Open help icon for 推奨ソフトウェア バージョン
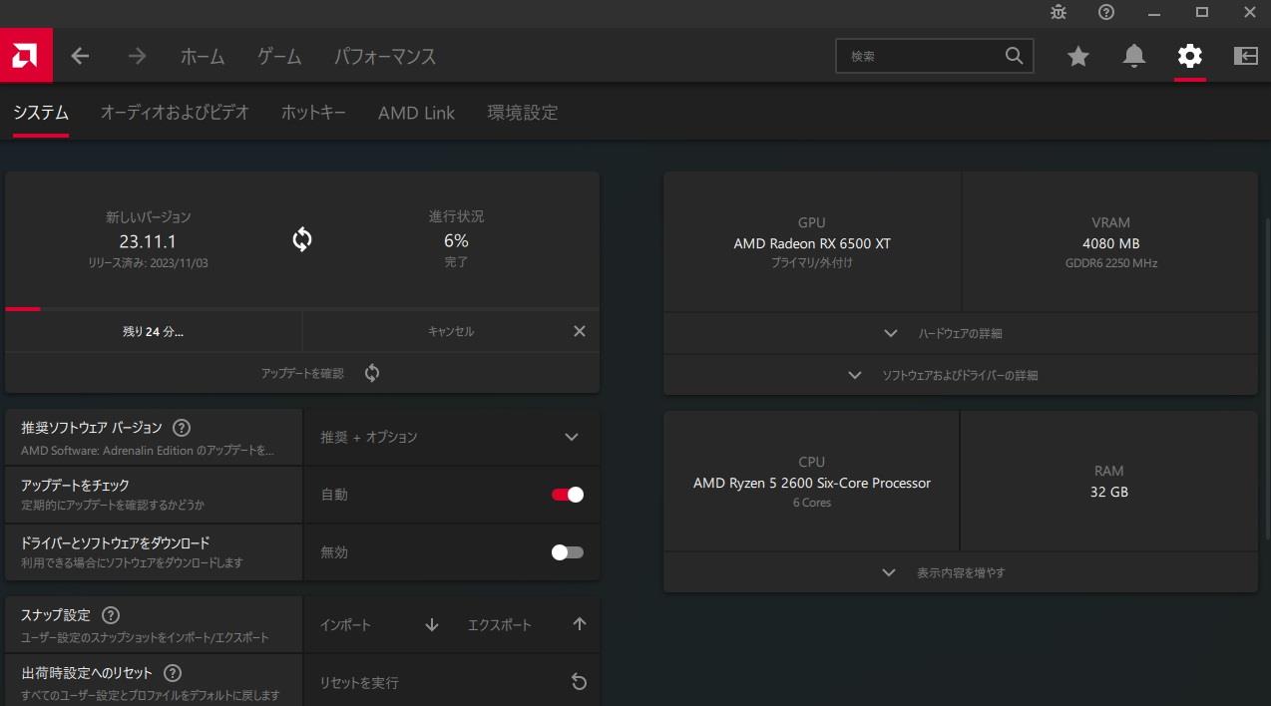This screenshot has width=1271, height=706. pos(182,428)
